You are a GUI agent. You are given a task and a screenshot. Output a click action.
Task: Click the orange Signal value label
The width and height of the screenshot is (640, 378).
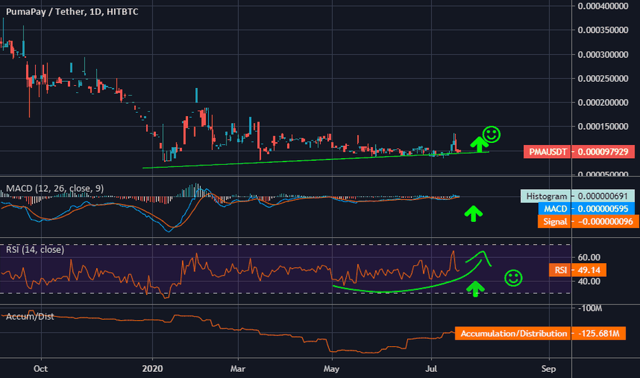pos(554,221)
